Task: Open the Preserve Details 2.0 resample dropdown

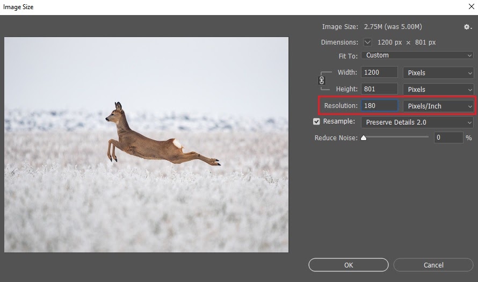Action: 417,122
